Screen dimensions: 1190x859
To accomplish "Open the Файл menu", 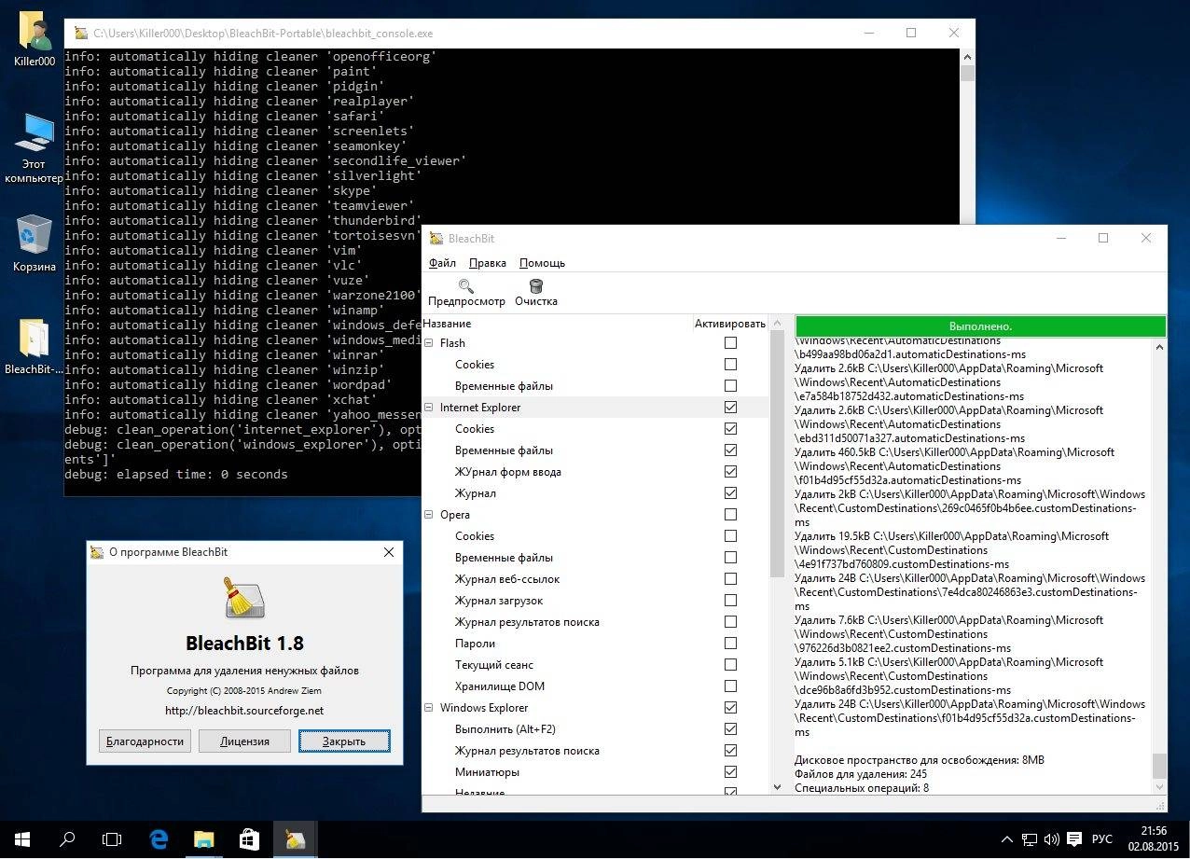I will [442, 263].
